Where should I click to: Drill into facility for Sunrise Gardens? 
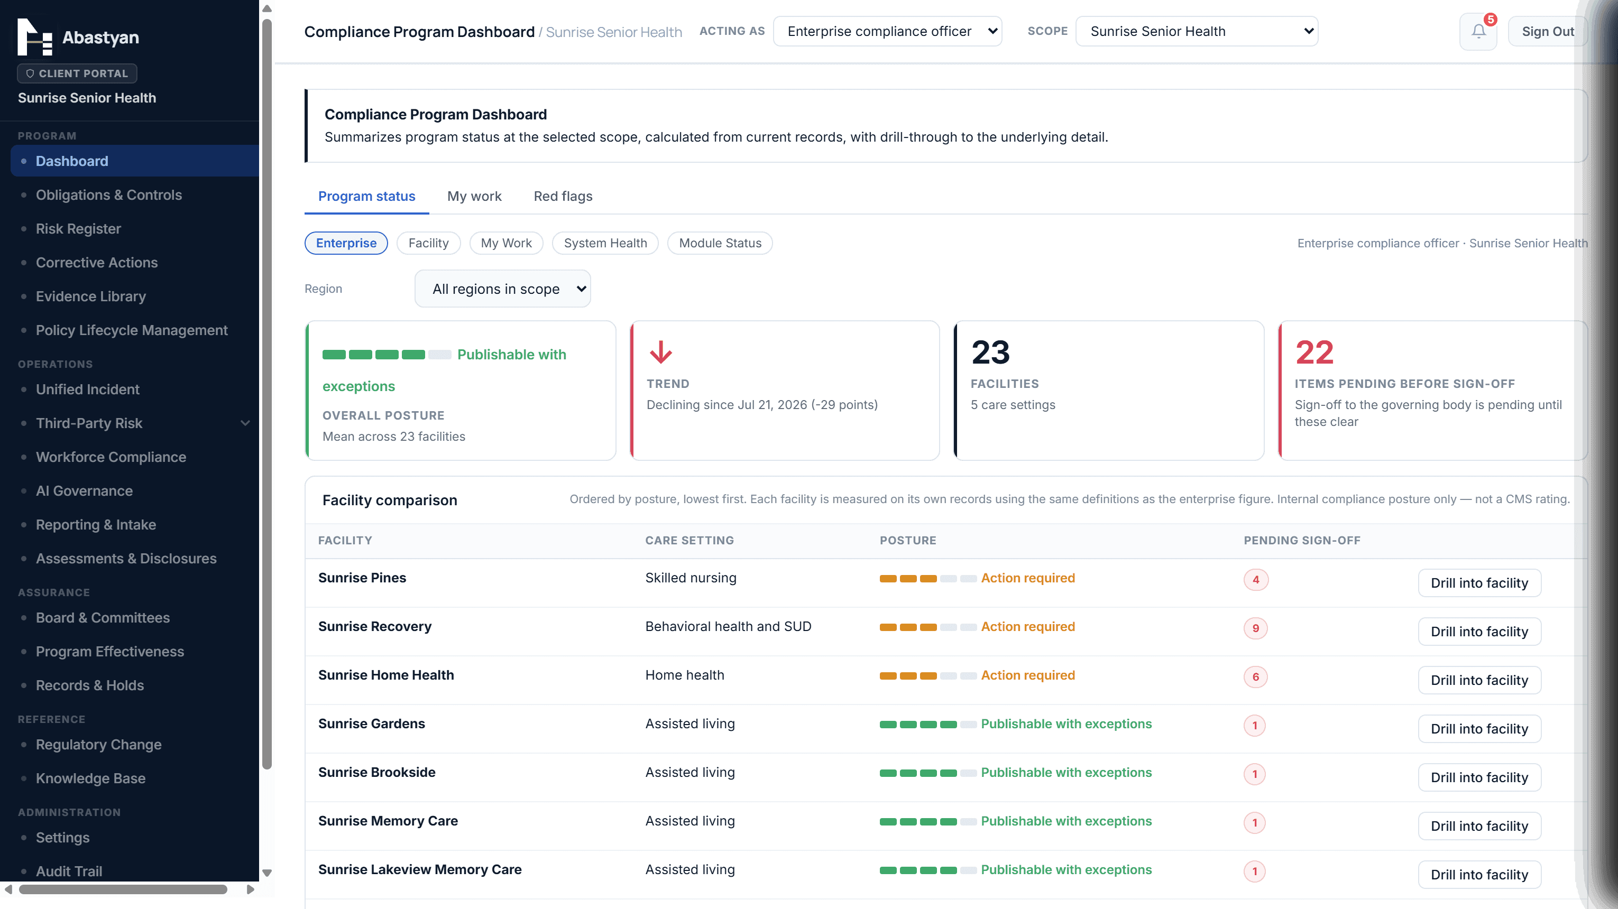(1479, 729)
